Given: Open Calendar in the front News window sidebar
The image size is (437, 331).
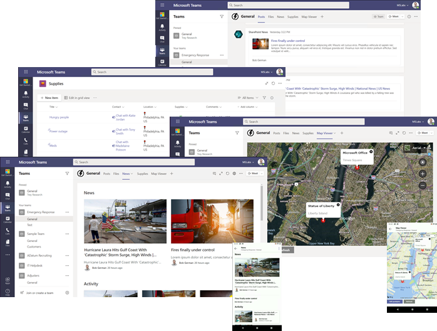Looking at the screenshot, I should pyautogui.click(x=8, y=219).
